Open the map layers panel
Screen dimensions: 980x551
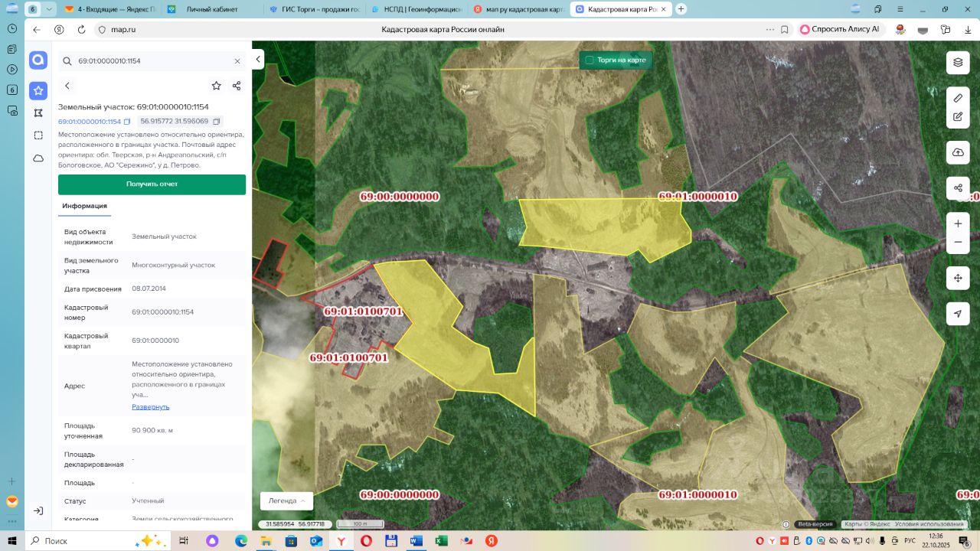click(x=958, y=62)
